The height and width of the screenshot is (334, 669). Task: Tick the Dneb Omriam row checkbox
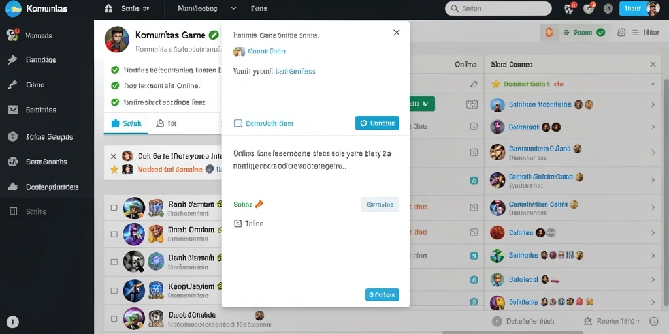click(114, 234)
